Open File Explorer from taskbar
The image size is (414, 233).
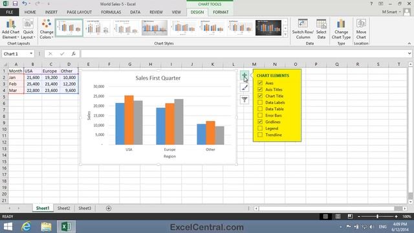[x=46, y=227]
